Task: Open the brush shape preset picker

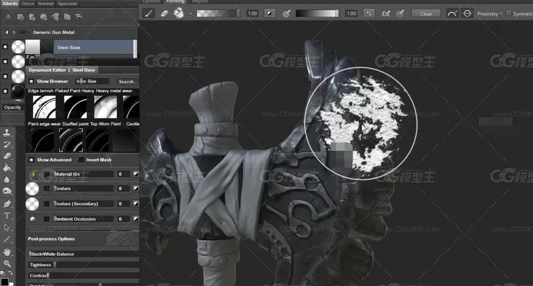Action: pos(179,13)
